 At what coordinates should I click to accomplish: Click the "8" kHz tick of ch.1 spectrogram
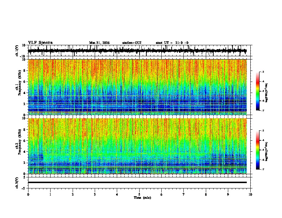pos(25,71)
